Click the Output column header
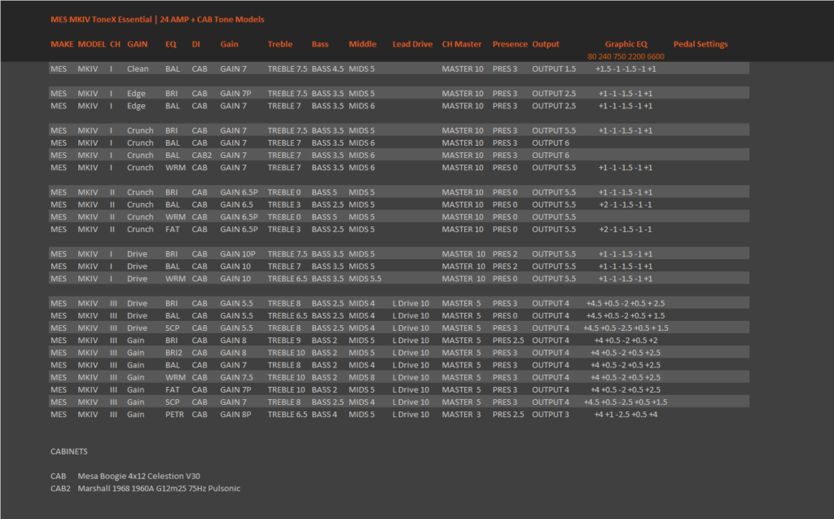 [546, 44]
